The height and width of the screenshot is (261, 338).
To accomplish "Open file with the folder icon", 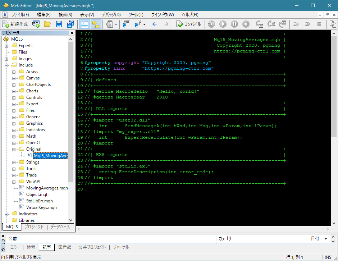I will 47,24.
